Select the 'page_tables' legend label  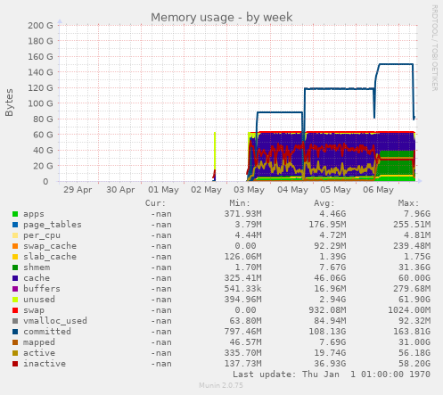point(53,225)
